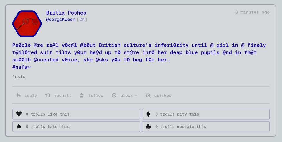
Task: Click the follow person-plus icon
Action: coord(82,95)
